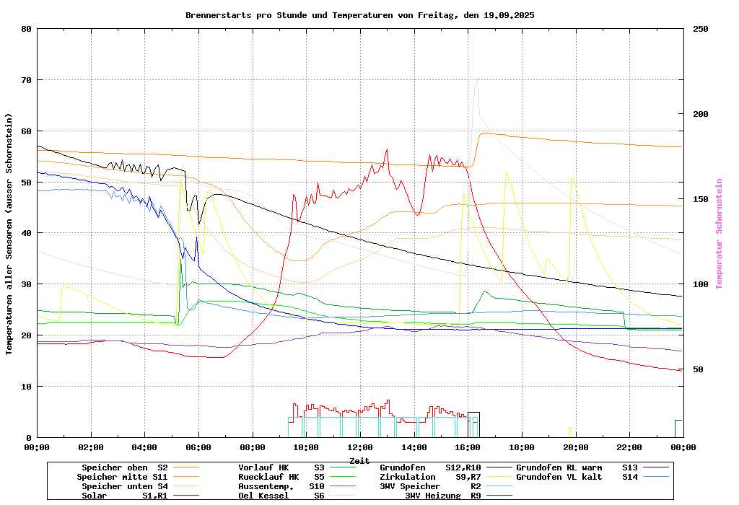The width and height of the screenshot is (739, 505).
Task: Click the Speicher oben S2 legend entry
Action: [124, 467]
